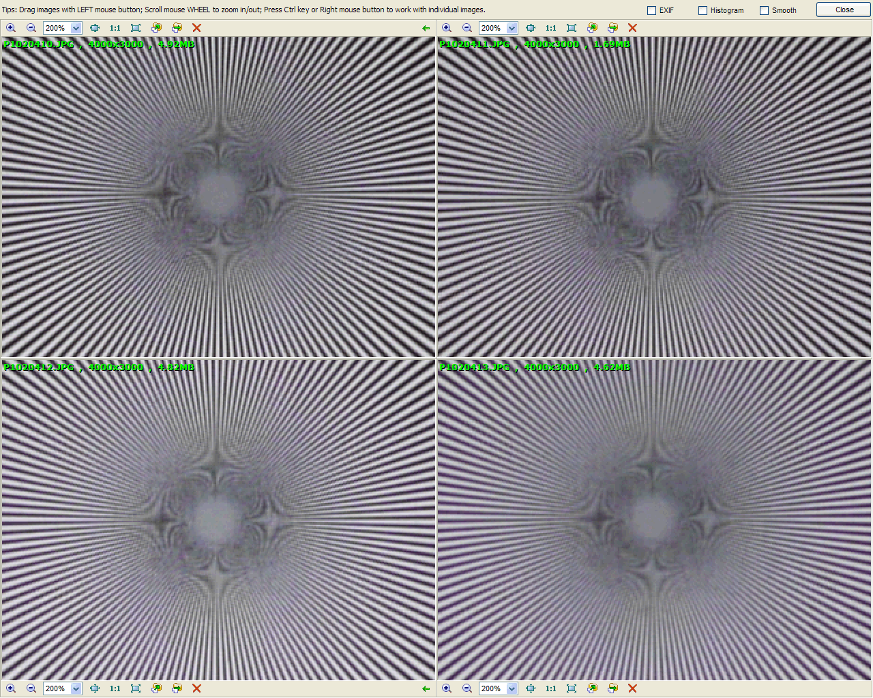This screenshot has width=873, height=698.
Task: Copy P1020411.JPG to a folder
Action: (x=592, y=28)
